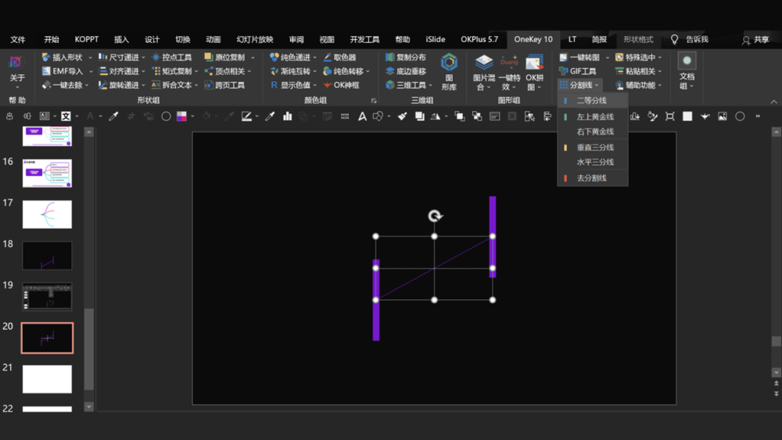
Task: Expand the 三维工具 dropdown
Action: click(432, 85)
